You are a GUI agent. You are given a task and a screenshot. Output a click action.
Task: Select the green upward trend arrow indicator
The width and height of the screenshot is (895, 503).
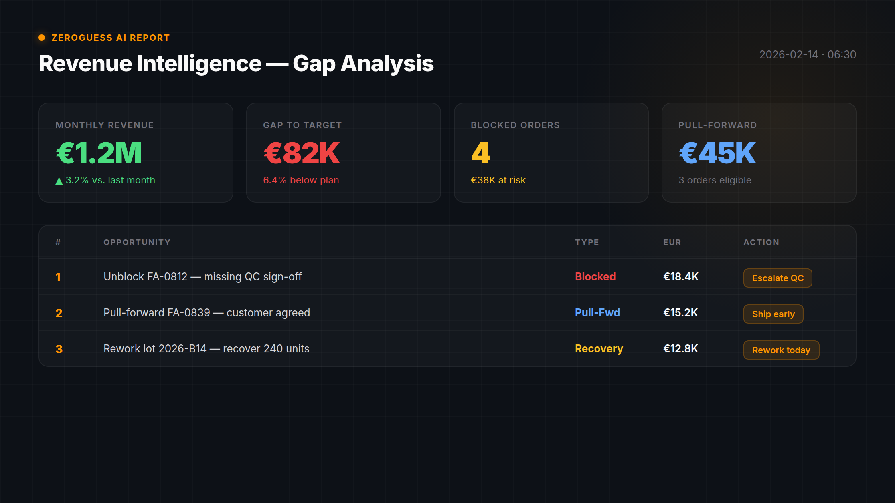point(59,180)
